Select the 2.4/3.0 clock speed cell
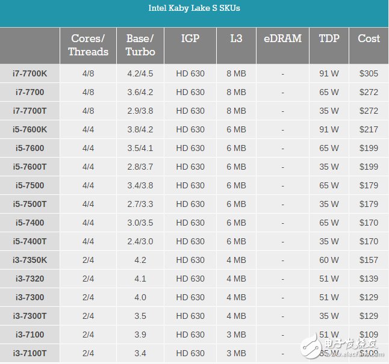389x364 pixels. (x=140, y=241)
